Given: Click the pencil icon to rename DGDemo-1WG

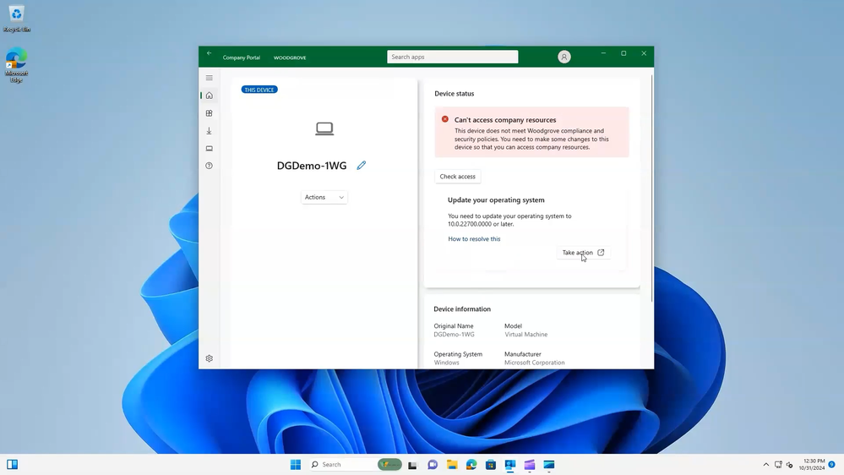Looking at the screenshot, I should click(x=362, y=166).
